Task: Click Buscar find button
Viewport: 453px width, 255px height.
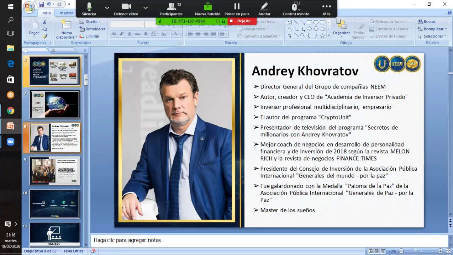Action: pyautogui.click(x=426, y=22)
